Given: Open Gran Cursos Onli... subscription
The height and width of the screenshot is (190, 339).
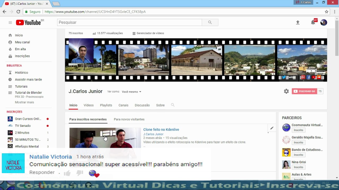Looking at the screenshot, I should tap(28, 119).
